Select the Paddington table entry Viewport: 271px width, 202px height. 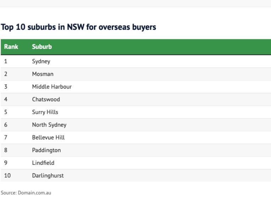pyautogui.click(x=46, y=150)
